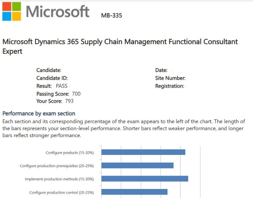The height and width of the screenshot is (198, 253).
Task: Click the Implement production methods bar
Action: pyautogui.click(x=144, y=179)
